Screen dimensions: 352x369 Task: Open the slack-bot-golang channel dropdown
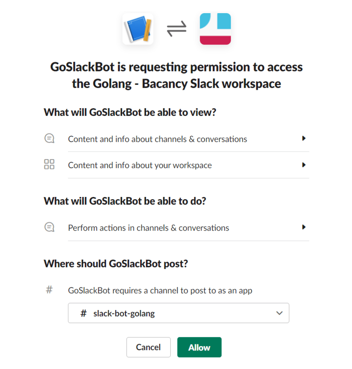point(179,313)
